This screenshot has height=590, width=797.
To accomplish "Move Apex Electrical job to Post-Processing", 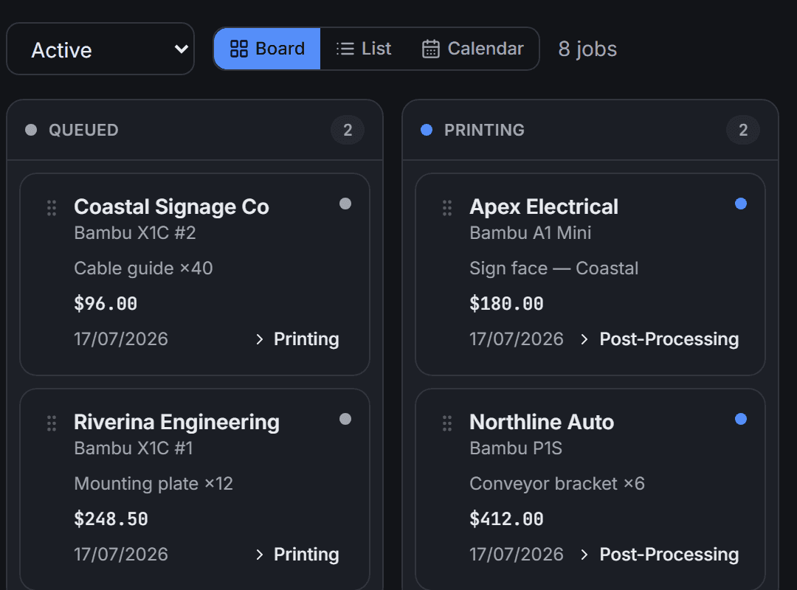I will 659,339.
